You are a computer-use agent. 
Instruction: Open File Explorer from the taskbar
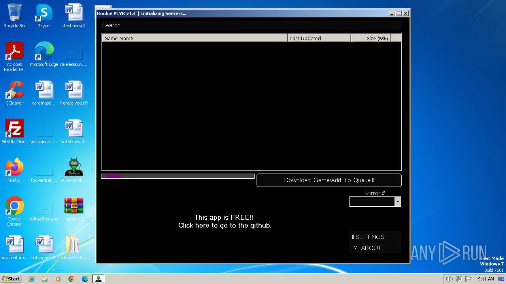(x=45, y=279)
